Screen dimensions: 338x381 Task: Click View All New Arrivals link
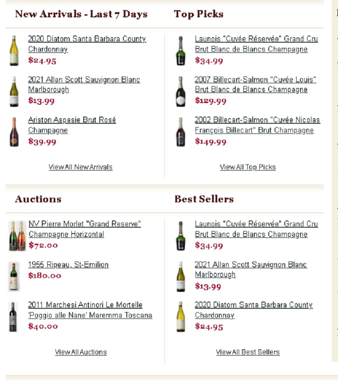pyautogui.click(x=80, y=167)
